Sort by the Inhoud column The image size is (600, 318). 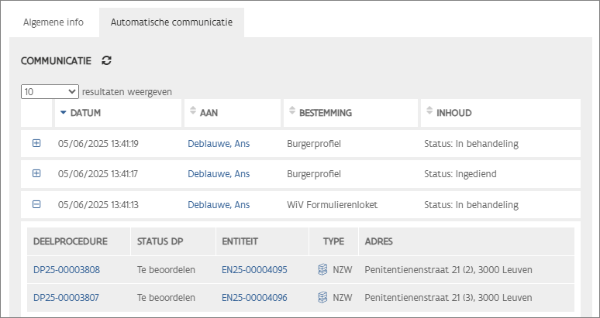(453, 113)
